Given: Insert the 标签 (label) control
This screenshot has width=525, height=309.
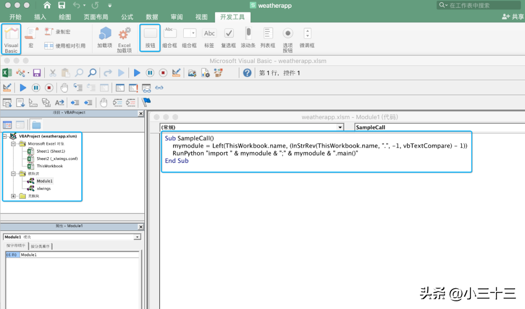Looking at the screenshot, I should (209, 37).
